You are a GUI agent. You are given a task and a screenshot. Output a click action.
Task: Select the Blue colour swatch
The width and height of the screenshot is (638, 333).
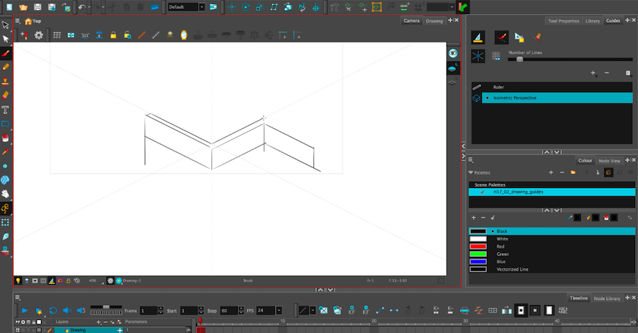478,261
